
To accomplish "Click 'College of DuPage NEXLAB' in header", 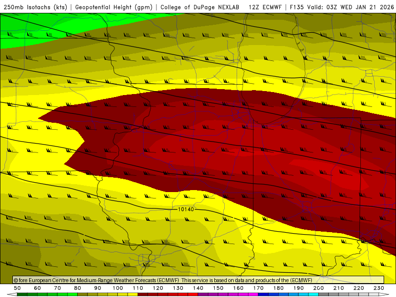I will click(200, 7).
